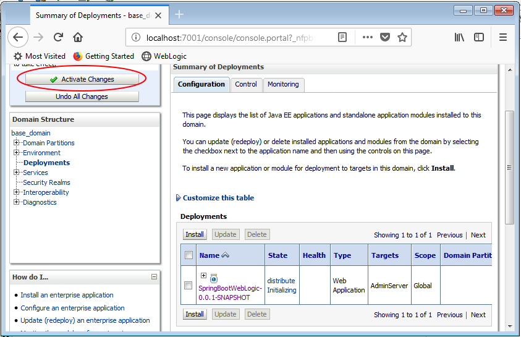Click Undo All Changes button
521x337 pixels.
pyautogui.click(x=82, y=96)
